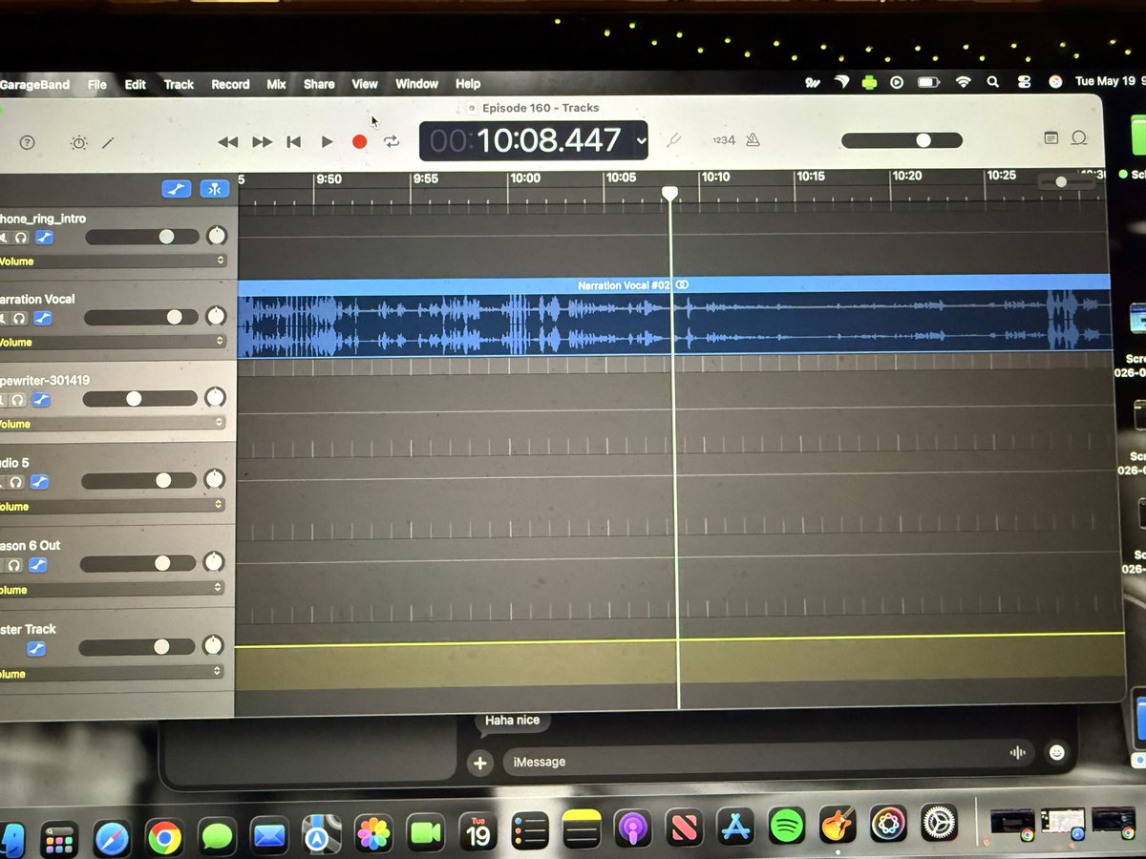This screenshot has width=1146, height=859.
Task: Solo the Audio 5 track with headphones
Action: pyautogui.click(x=16, y=483)
